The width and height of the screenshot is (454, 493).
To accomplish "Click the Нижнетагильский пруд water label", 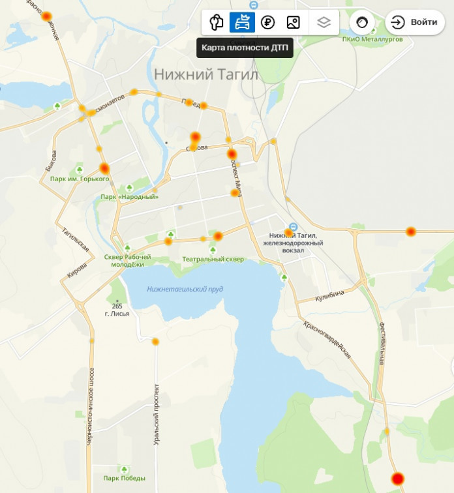I will pyautogui.click(x=185, y=289).
